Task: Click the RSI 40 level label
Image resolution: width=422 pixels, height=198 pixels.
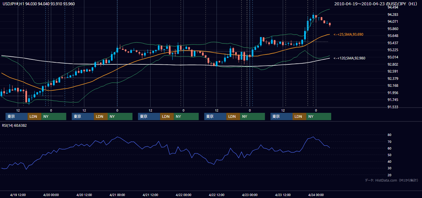Action: tap(389, 161)
